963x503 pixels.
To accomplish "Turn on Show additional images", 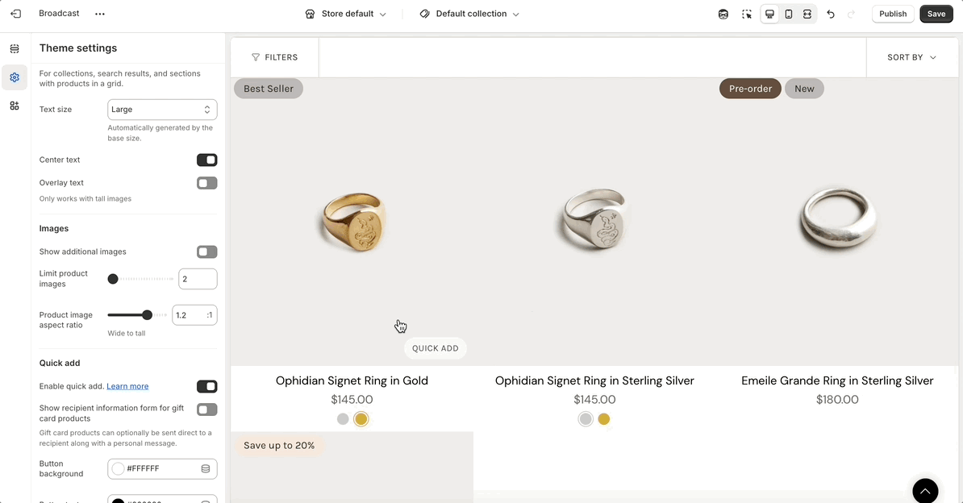I will click(207, 251).
